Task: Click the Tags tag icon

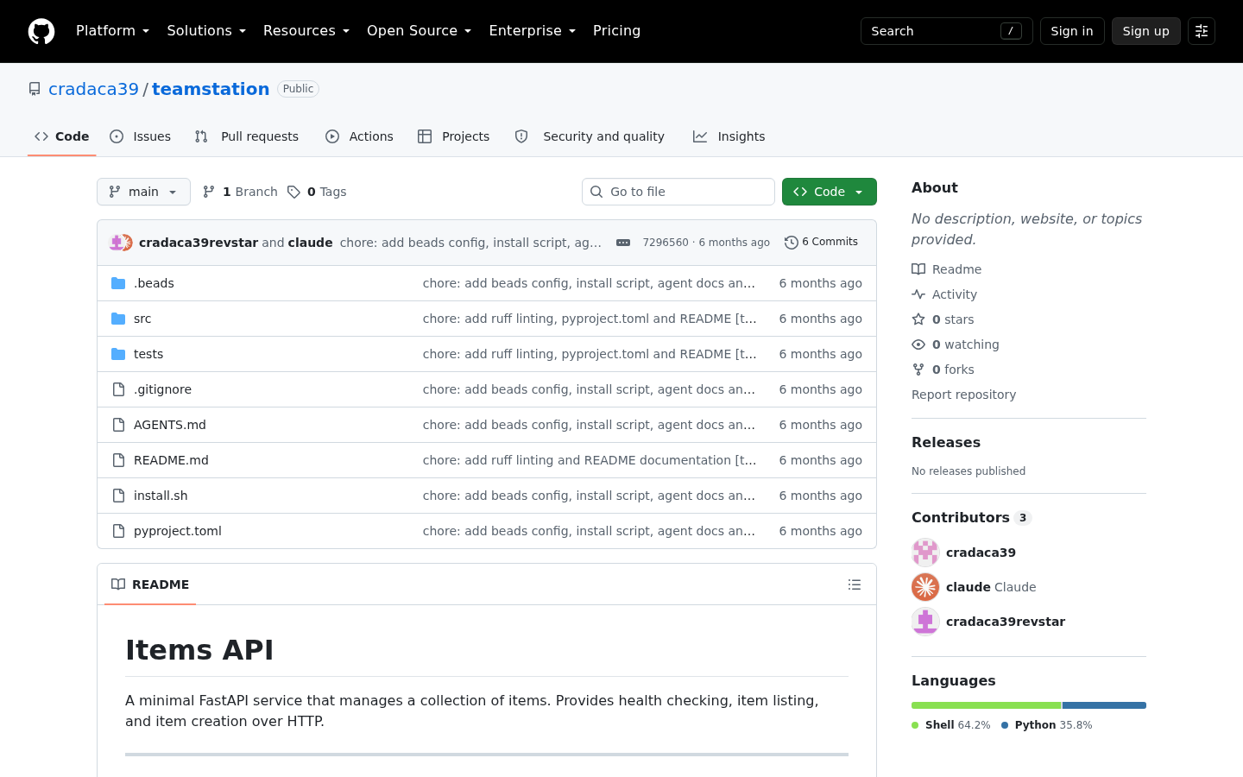Action: click(x=293, y=192)
